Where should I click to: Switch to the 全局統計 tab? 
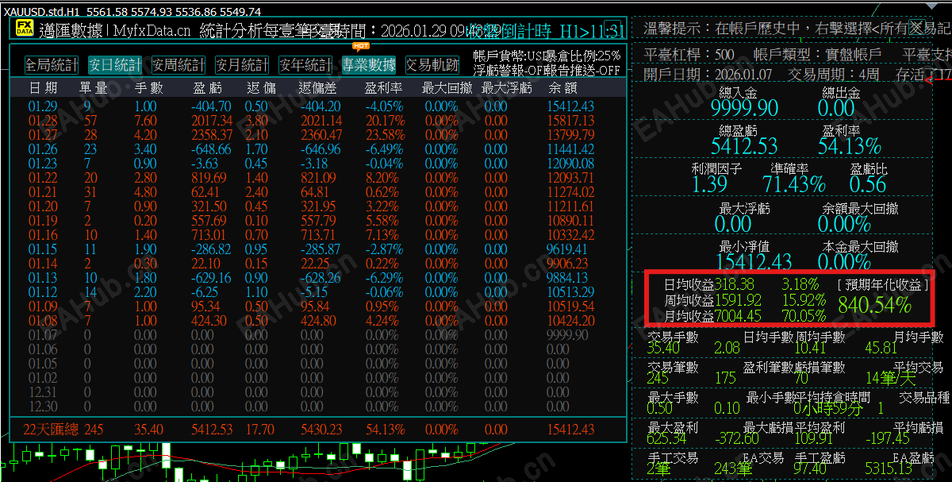point(52,65)
